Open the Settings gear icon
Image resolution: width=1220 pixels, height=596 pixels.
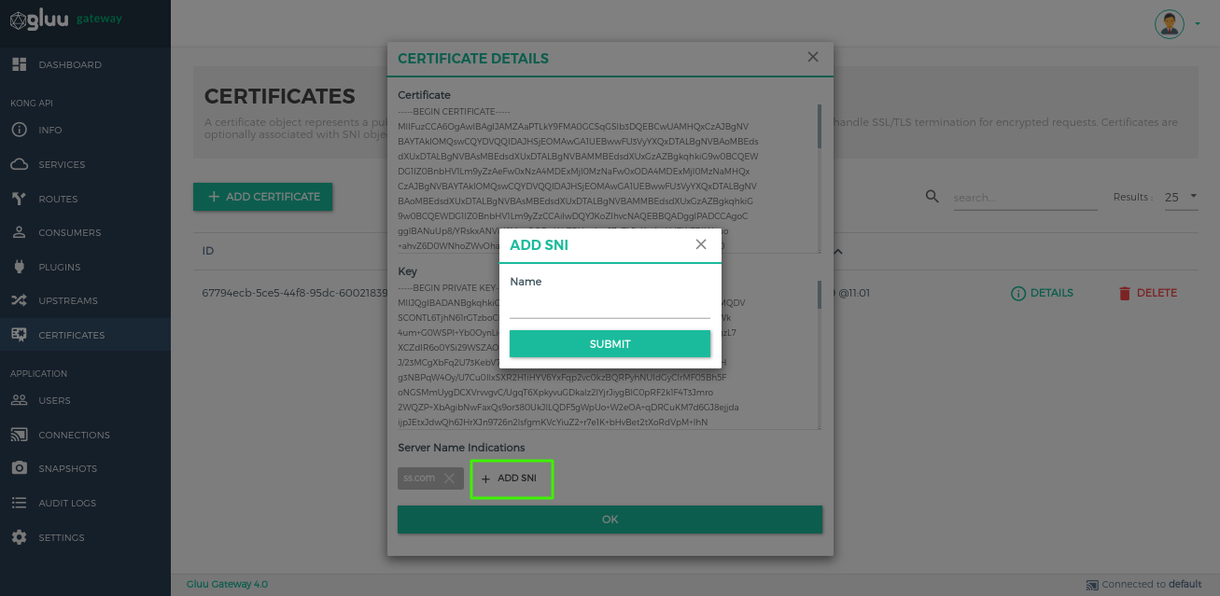tap(19, 537)
